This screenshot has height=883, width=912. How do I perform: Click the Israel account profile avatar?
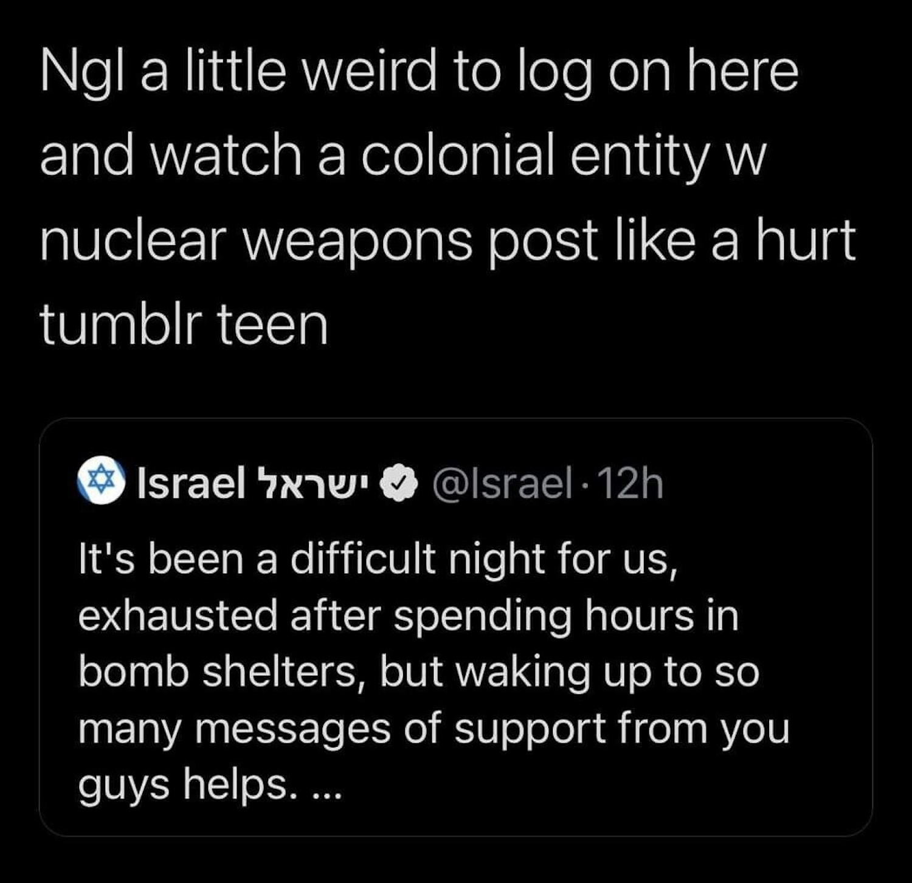102,480
